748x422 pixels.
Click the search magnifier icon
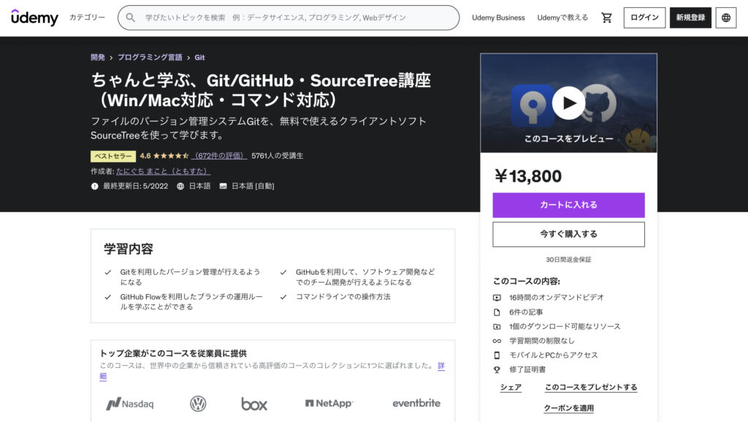130,18
